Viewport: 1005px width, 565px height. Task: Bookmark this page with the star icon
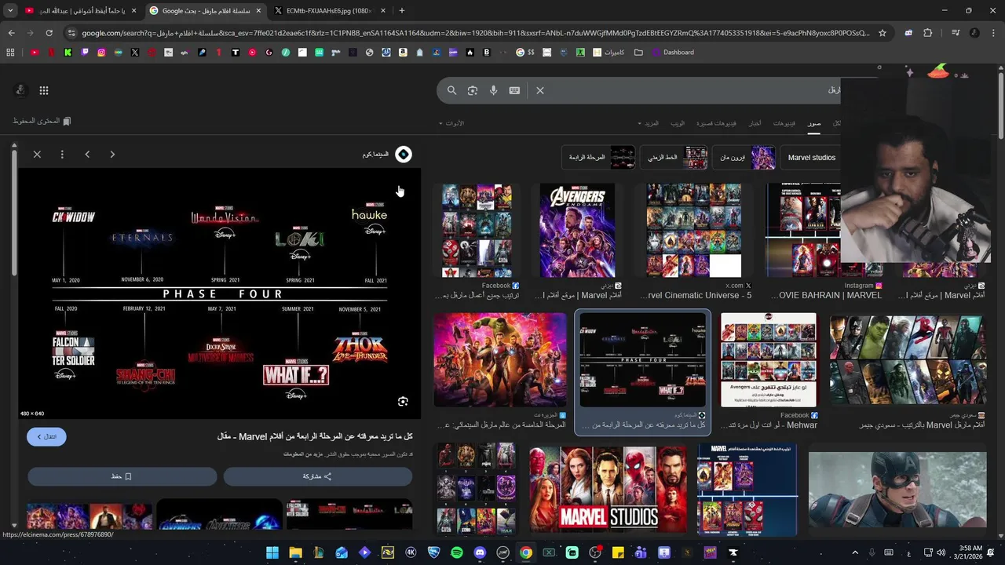(x=883, y=33)
